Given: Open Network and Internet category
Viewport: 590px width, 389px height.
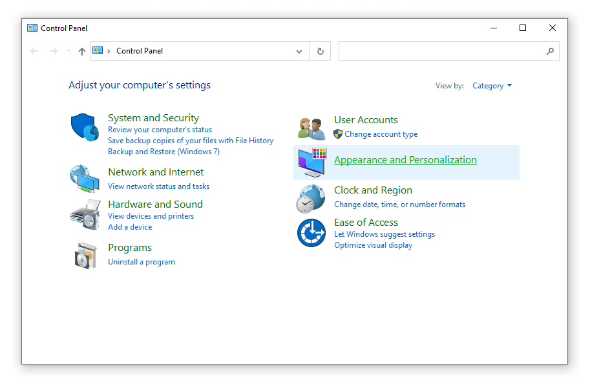Looking at the screenshot, I should [x=156, y=172].
